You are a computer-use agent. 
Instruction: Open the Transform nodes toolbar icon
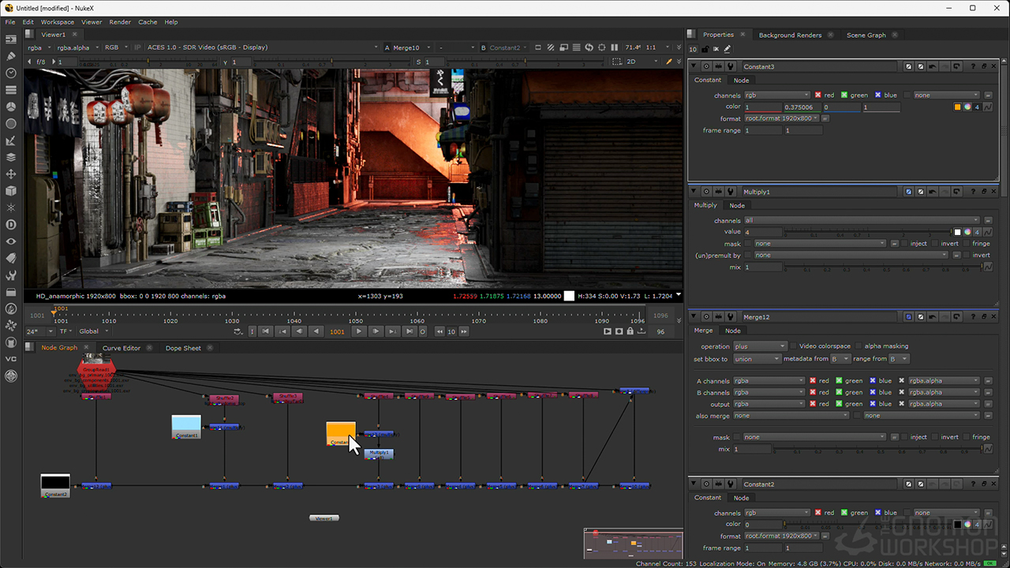[x=11, y=174]
